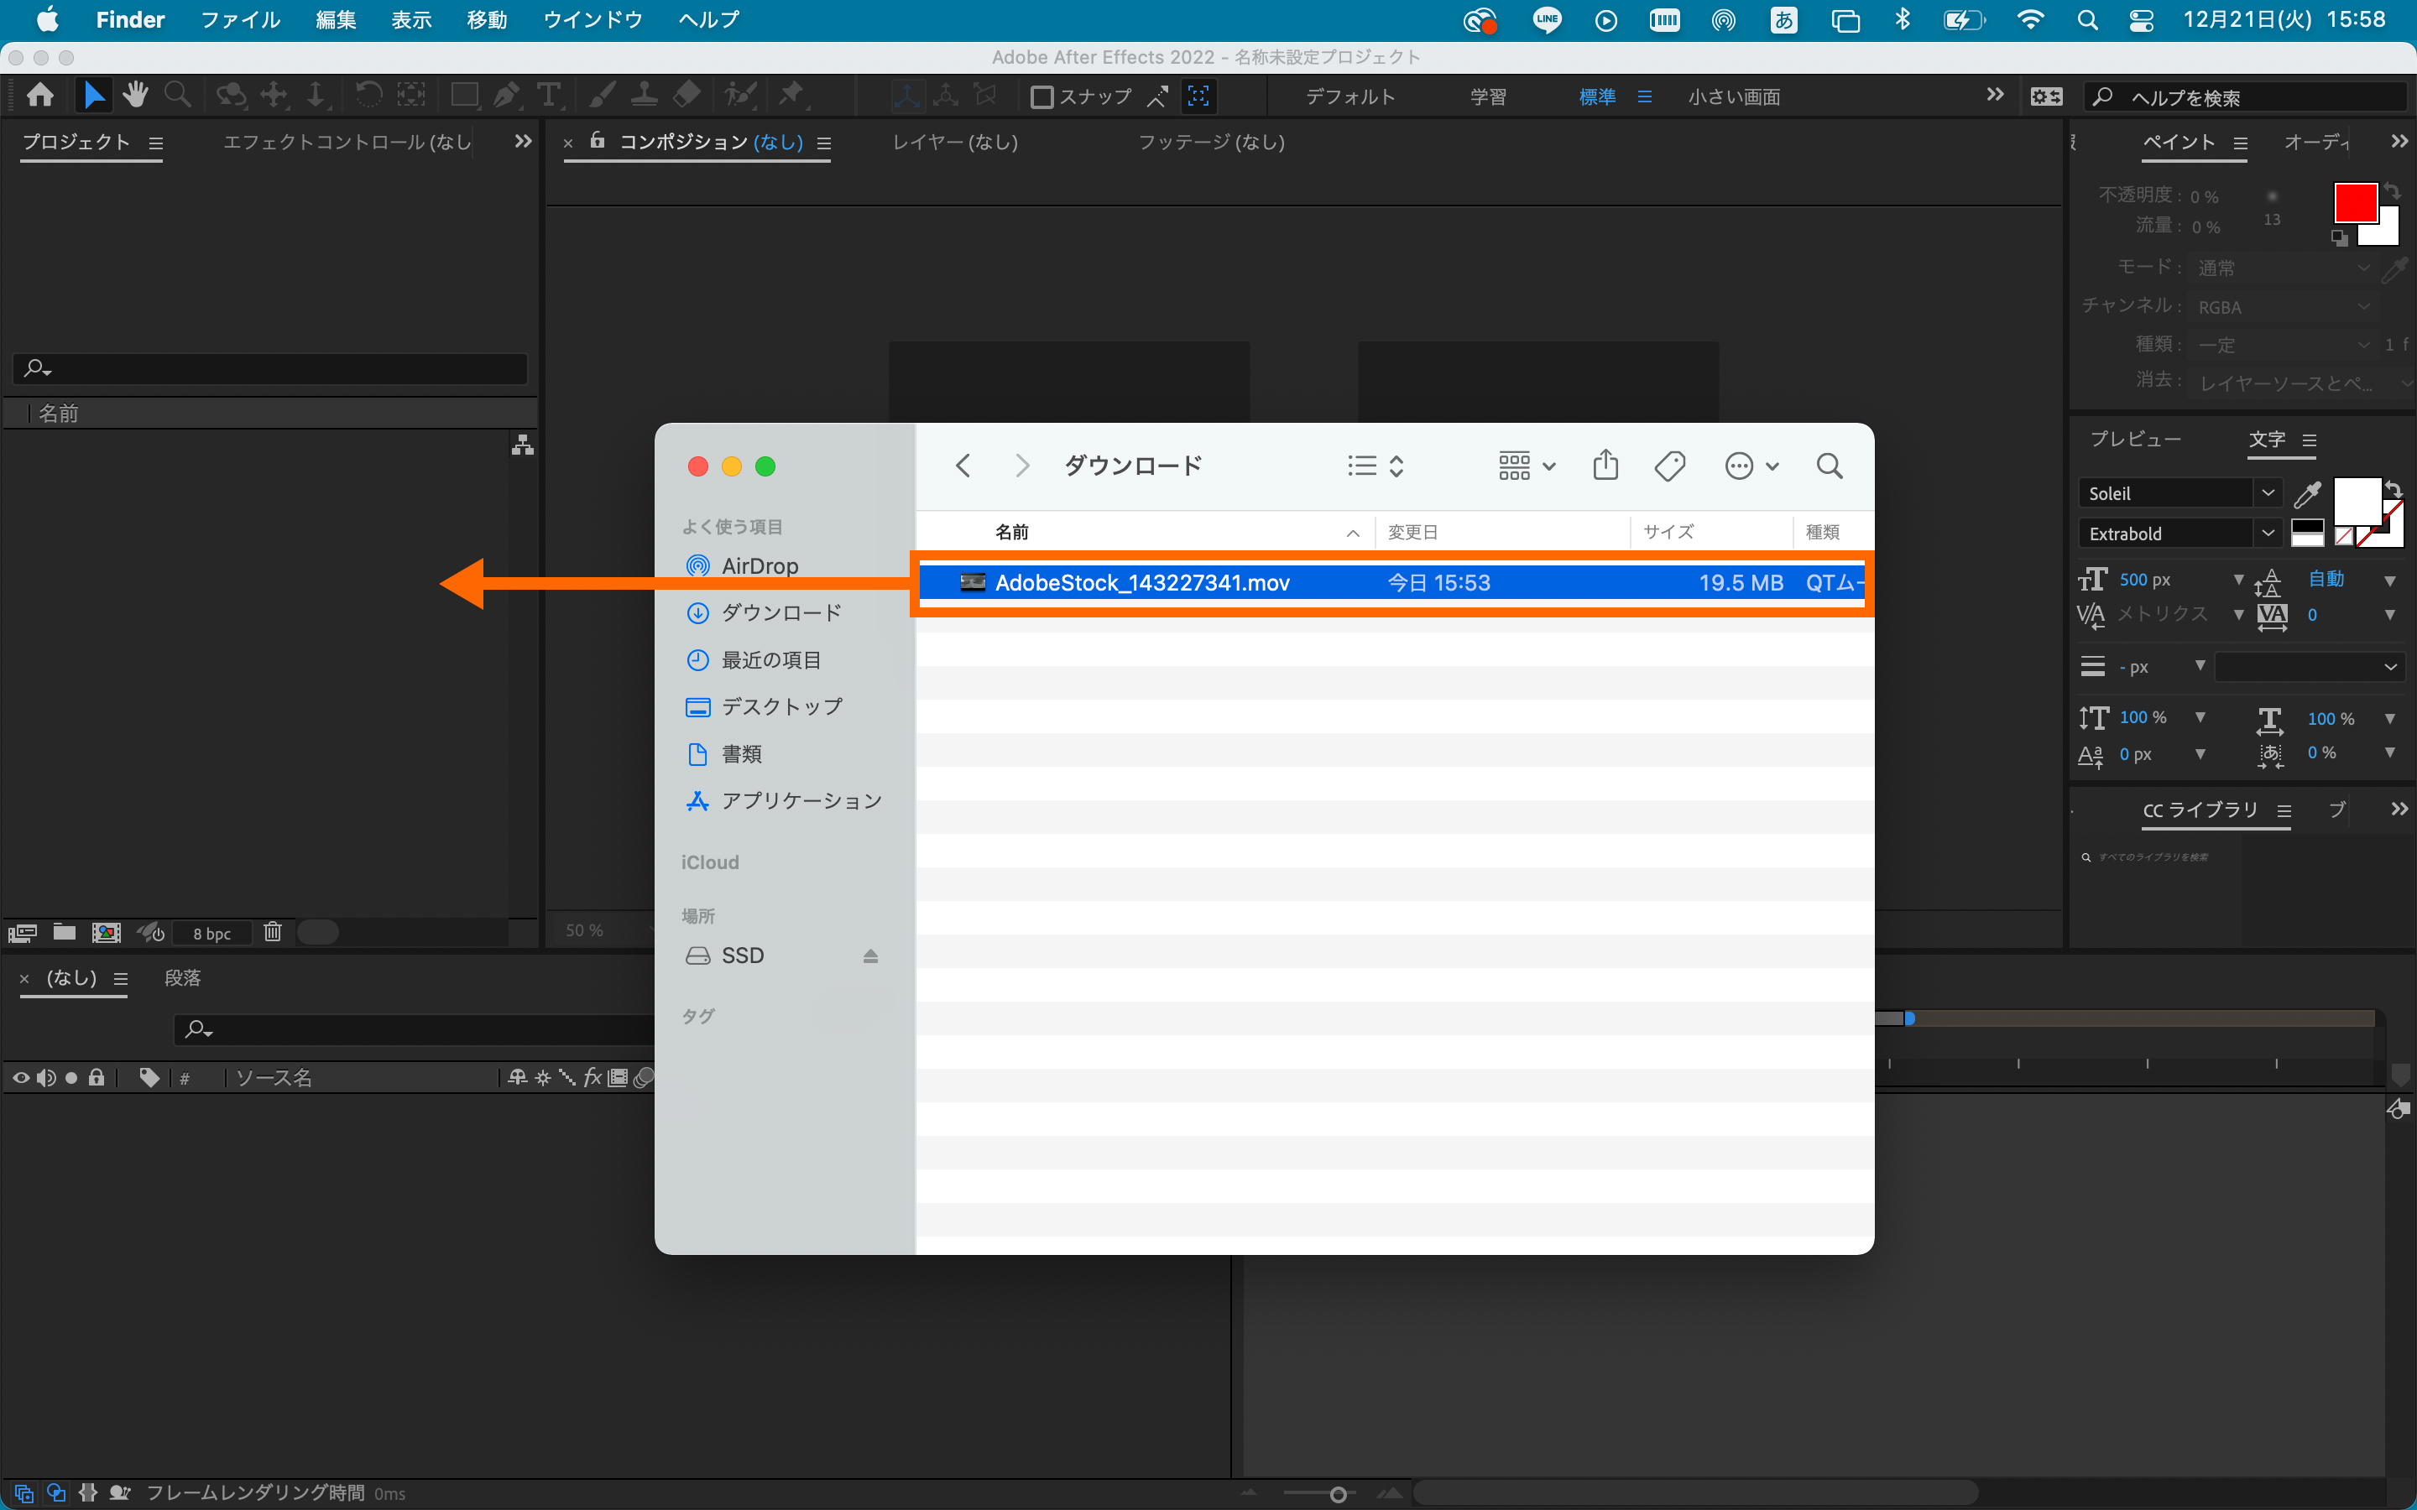The image size is (2417, 1510).
Task: Click デスクトップ in Finder sidebar
Action: (x=781, y=707)
